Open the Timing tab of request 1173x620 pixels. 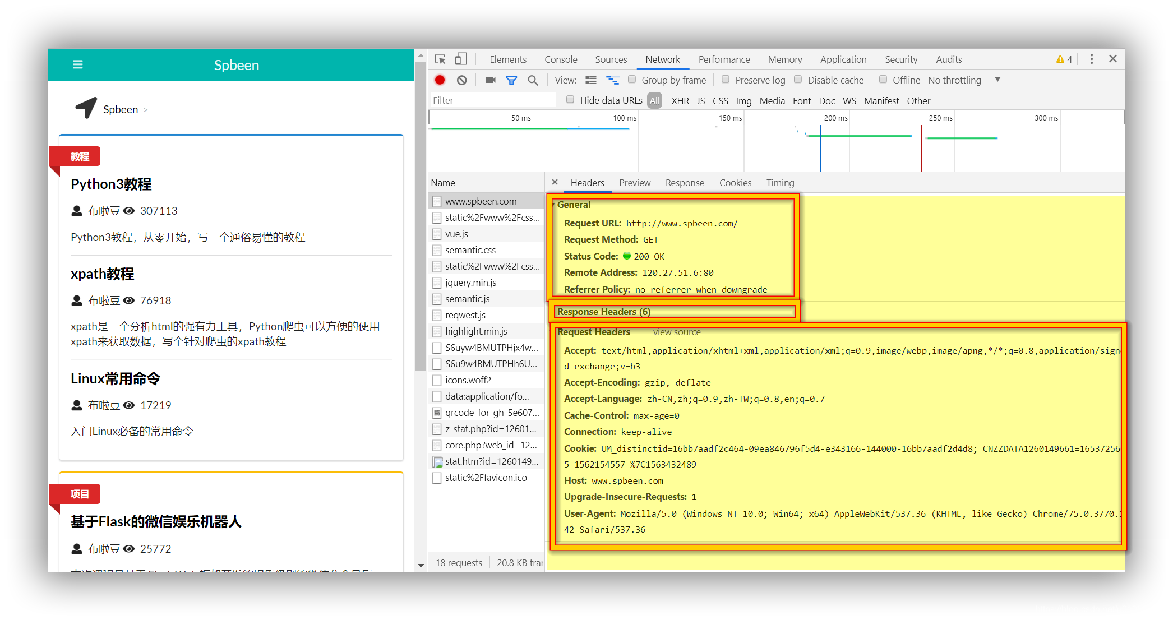(780, 183)
